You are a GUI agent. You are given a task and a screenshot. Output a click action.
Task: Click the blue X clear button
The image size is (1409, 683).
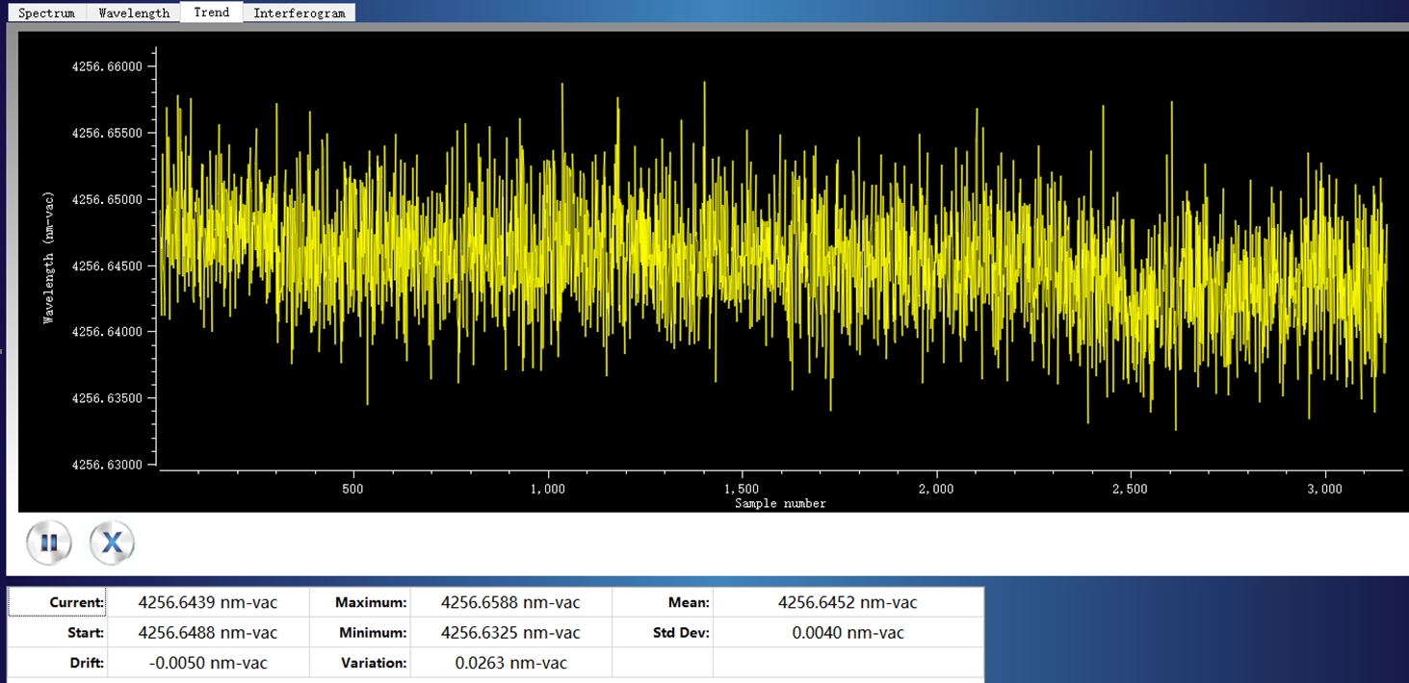pyautogui.click(x=112, y=544)
